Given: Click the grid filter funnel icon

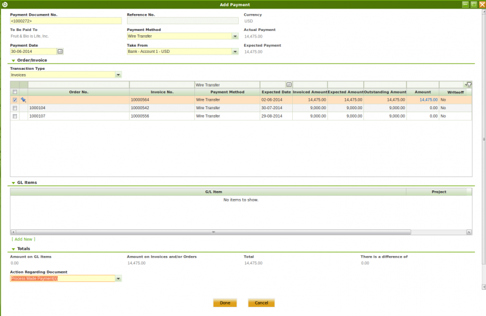Looking at the screenshot, I should 468,84.
